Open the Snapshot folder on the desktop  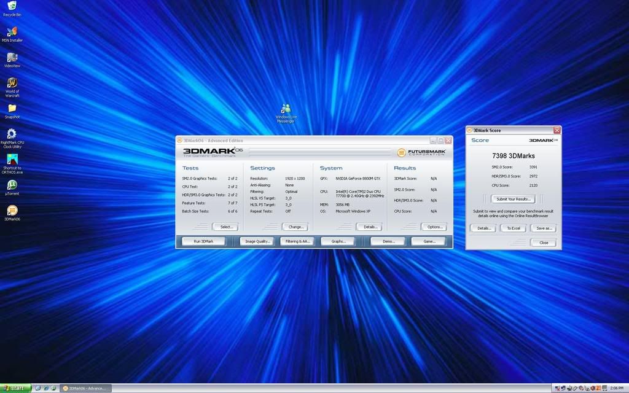coord(12,111)
